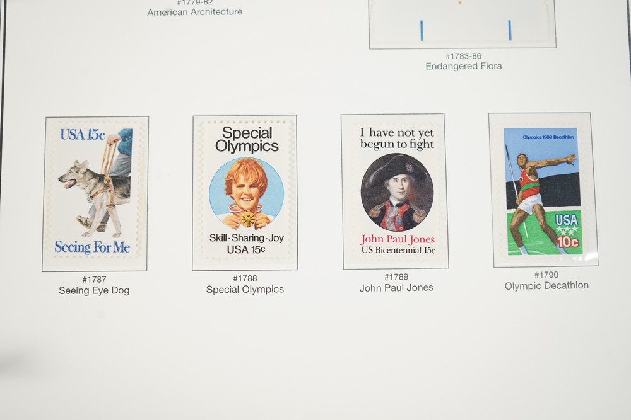Click the John Paul Jones caption text
The image size is (631, 420).
(x=396, y=288)
